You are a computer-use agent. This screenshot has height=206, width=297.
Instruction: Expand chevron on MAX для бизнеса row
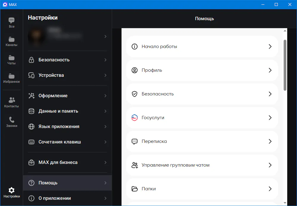point(106,162)
